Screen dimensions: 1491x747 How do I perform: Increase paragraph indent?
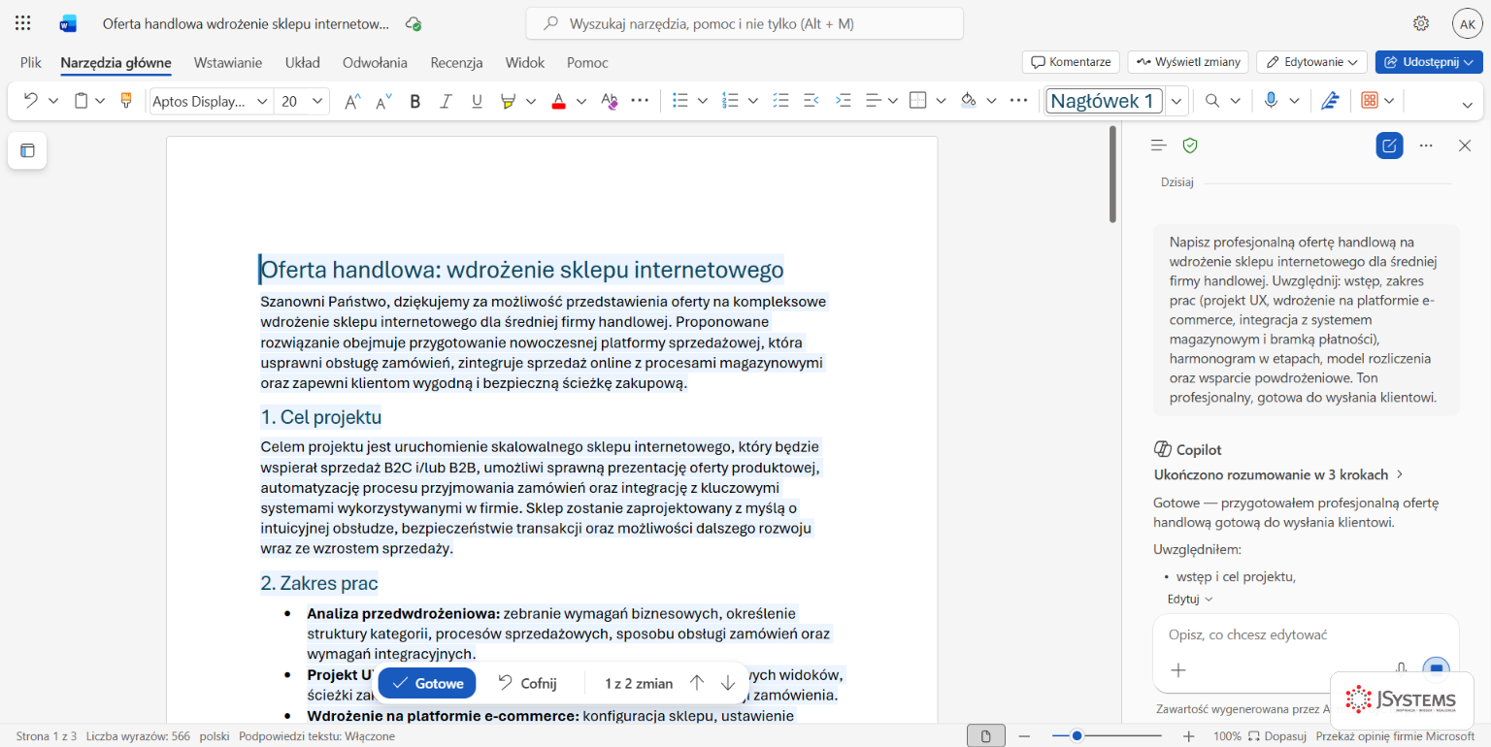[844, 100]
